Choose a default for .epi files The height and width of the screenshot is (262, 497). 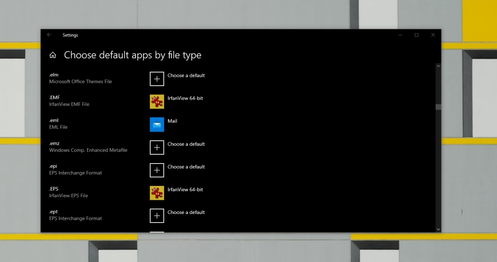coord(186,167)
